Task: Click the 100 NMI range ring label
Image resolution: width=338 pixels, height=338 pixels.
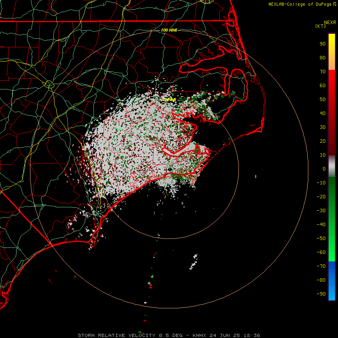Action: [169, 30]
